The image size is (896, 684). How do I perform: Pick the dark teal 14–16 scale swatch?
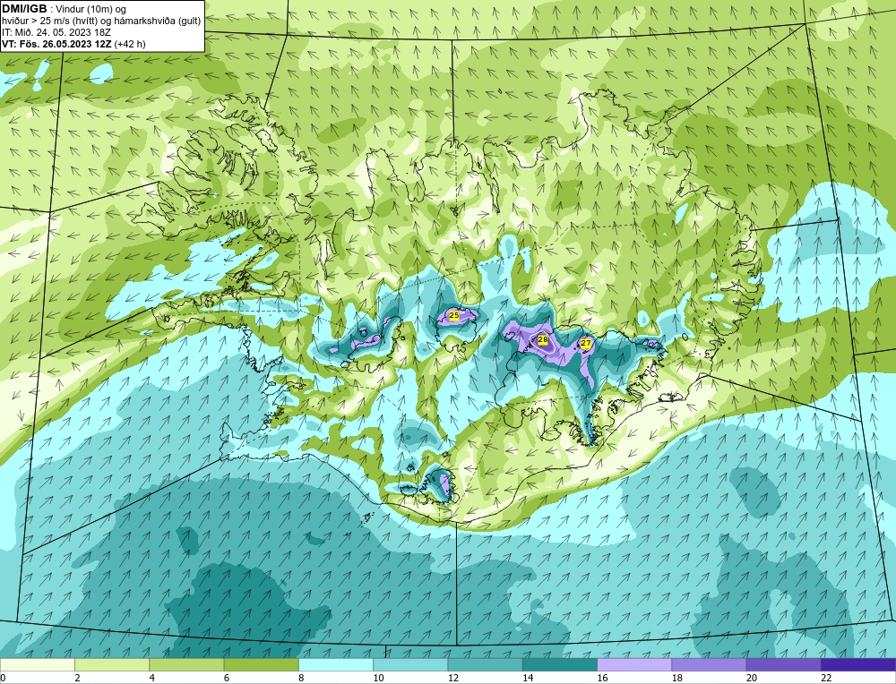coord(560,665)
